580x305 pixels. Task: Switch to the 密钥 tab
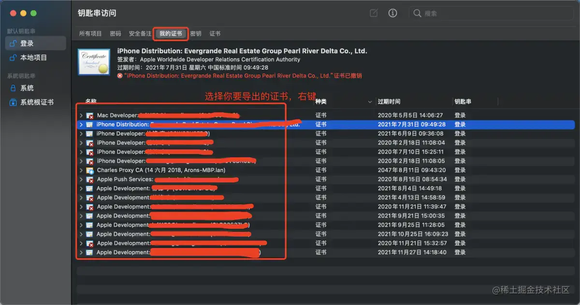[x=196, y=34]
